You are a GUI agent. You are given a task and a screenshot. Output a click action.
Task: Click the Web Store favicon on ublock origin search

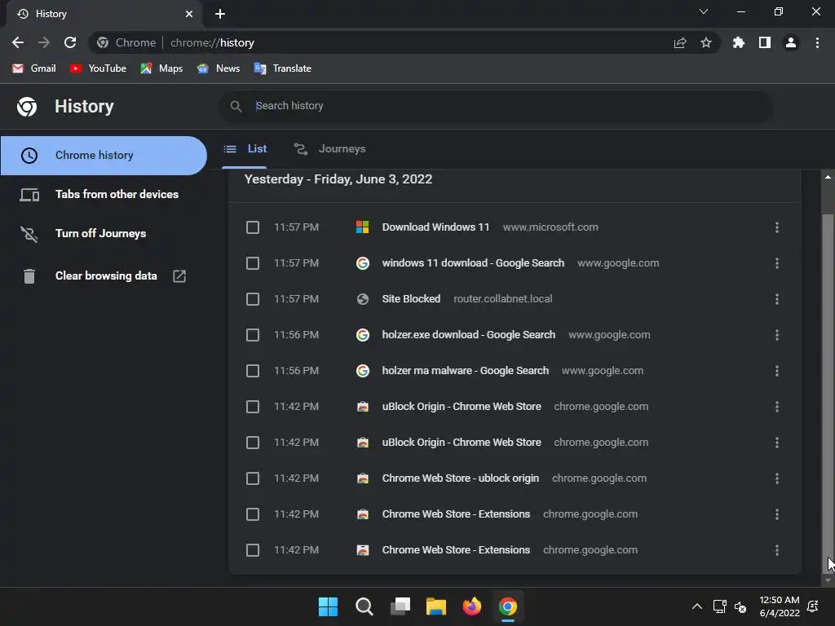pos(363,478)
